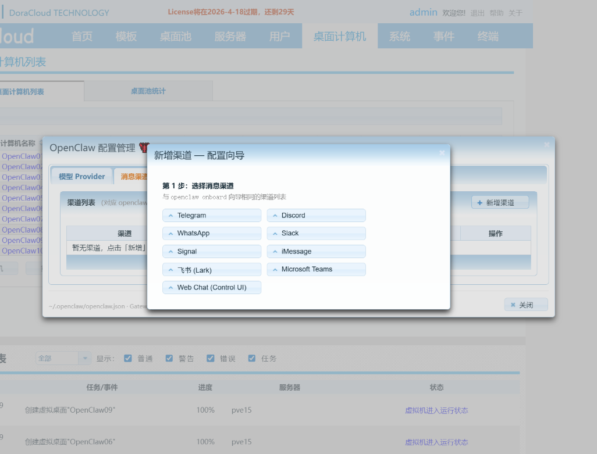Select Web Chat (Control UI) channel

(212, 288)
